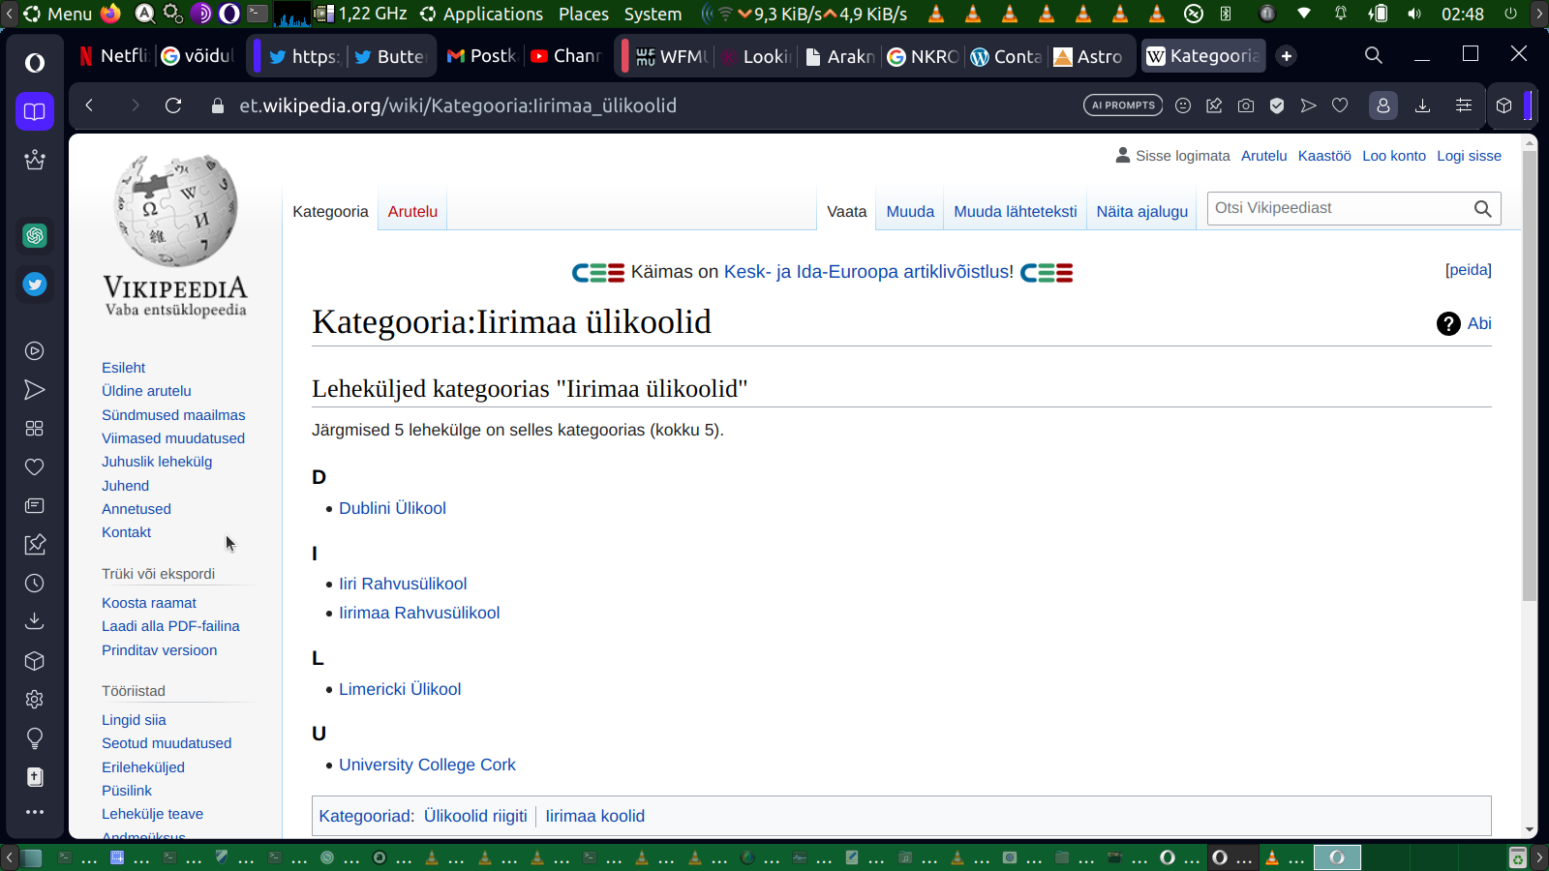
Task: Open the AI Prompts button
Action: [1123, 105]
